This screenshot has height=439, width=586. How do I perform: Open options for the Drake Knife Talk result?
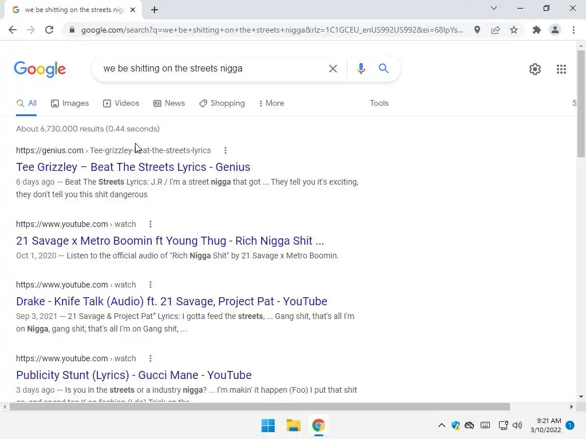[x=151, y=285]
